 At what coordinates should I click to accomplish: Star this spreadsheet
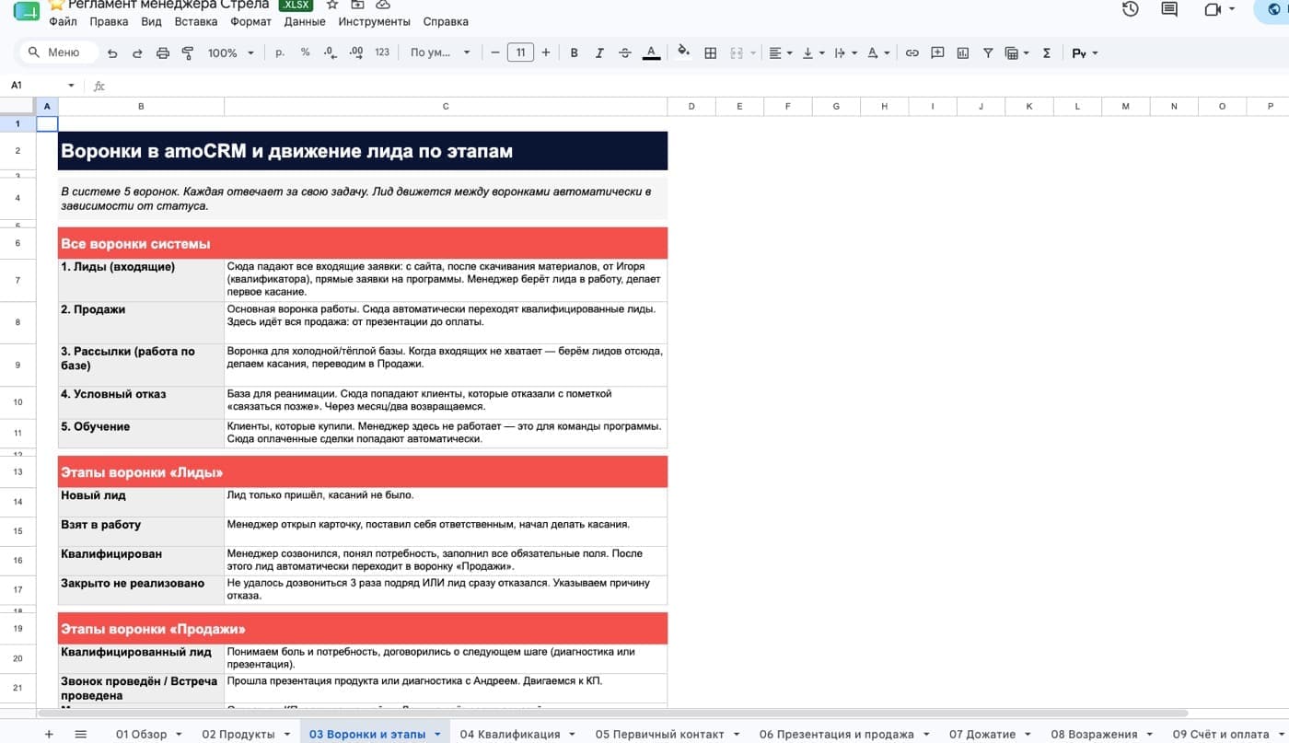tap(332, 5)
